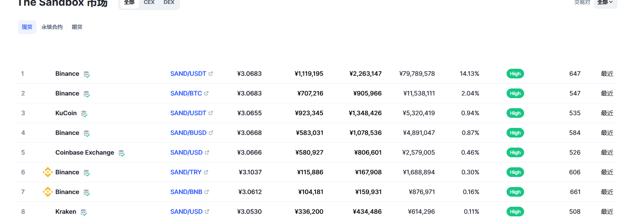Open the SAND/TRY pair link
Image resolution: width=637 pixels, height=219 pixels.
click(186, 172)
